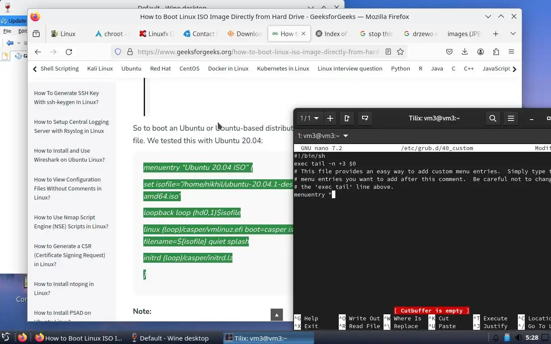
Task: Click scroll-to-top arrow button on page
Action: (277, 315)
